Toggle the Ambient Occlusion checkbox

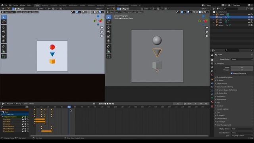coord(217,77)
